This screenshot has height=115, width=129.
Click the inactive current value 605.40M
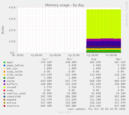pyautogui.click(x=46, y=106)
